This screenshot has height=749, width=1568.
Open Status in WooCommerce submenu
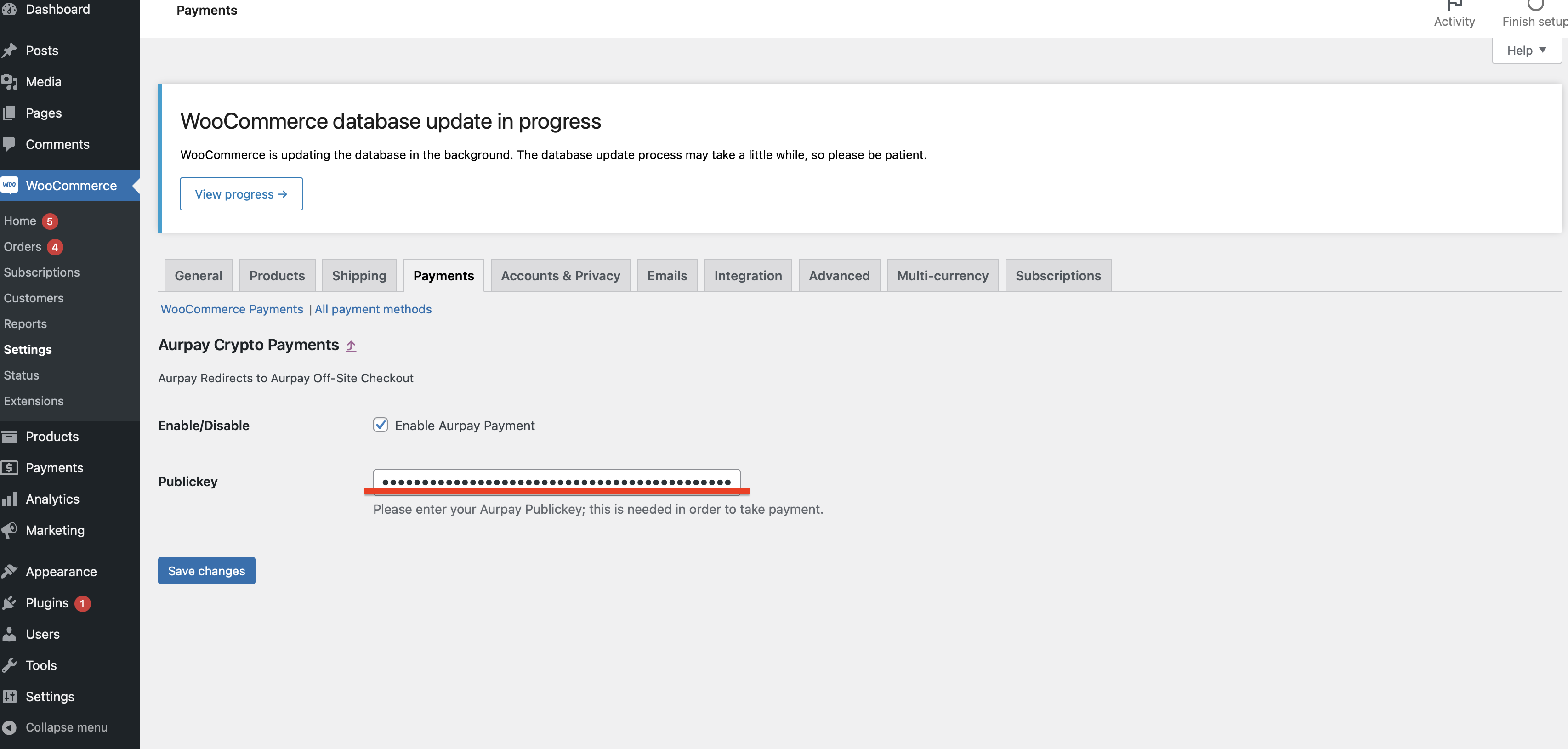point(21,375)
